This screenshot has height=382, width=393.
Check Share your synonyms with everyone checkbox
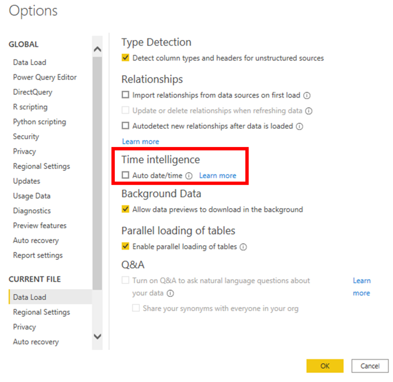[x=136, y=308]
